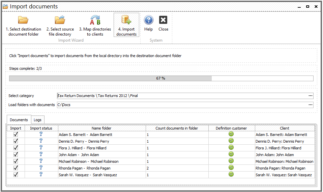Switch to the Documents tab
Image resolution: width=323 pixels, height=192 pixels.
[x=19, y=120]
